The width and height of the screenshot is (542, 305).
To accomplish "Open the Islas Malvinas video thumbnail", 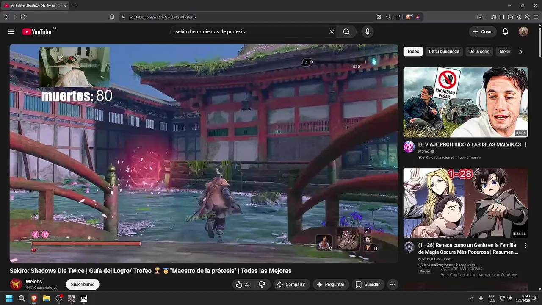I will [x=465, y=102].
